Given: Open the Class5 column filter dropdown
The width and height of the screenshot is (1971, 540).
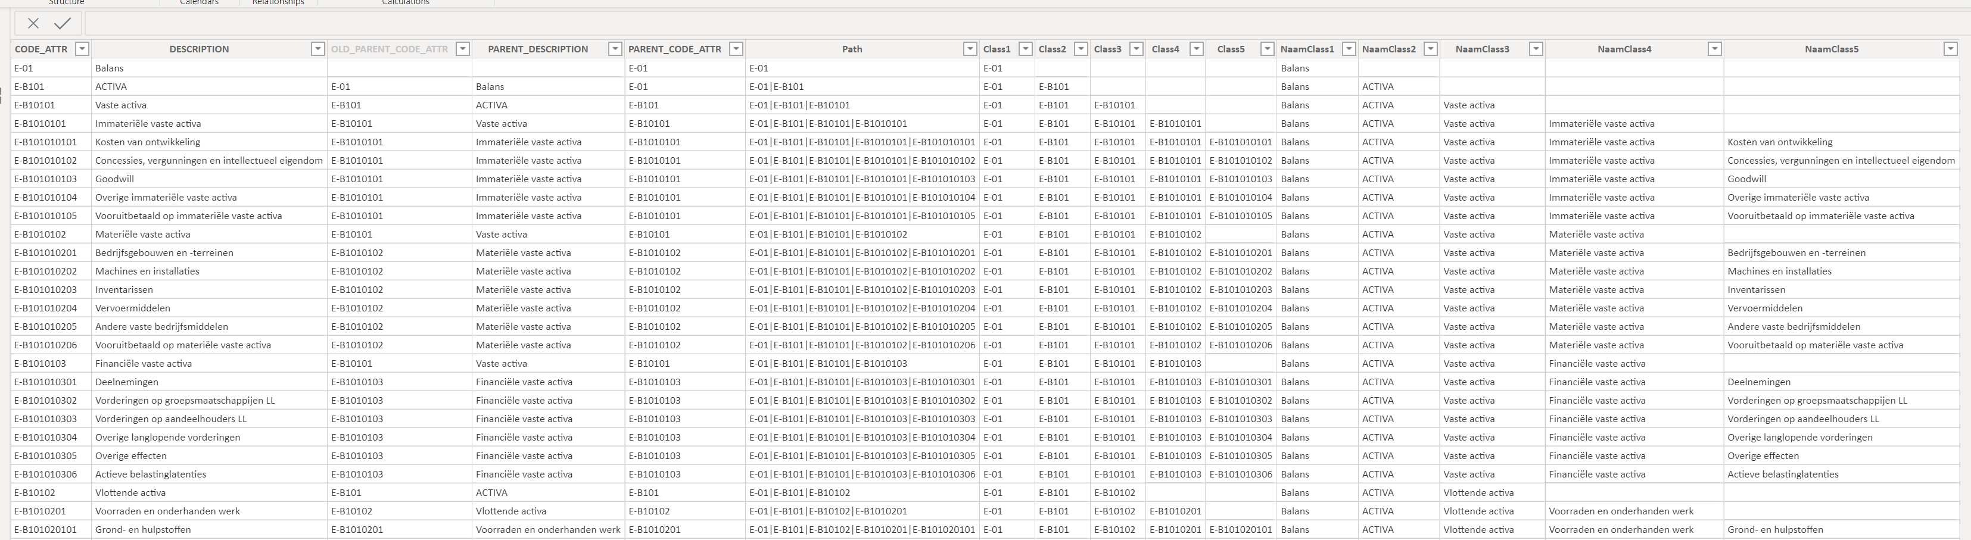Looking at the screenshot, I should click(x=1267, y=49).
